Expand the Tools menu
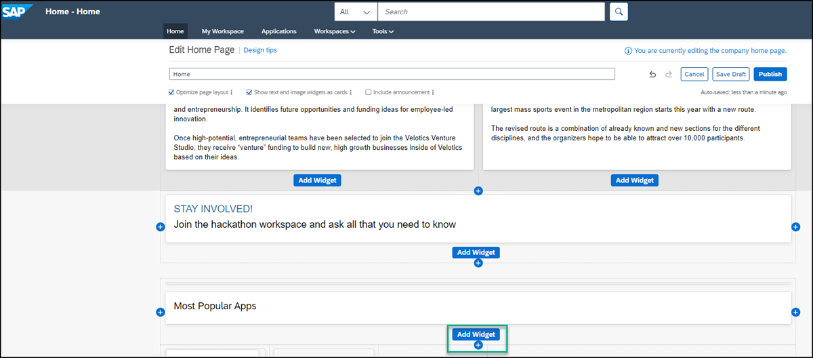The width and height of the screenshot is (813, 358). (383, 31)
